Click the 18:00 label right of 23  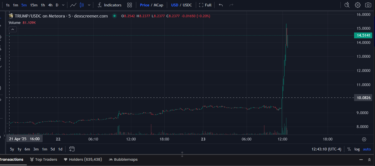pyautogui.click(x=328, y=139)
